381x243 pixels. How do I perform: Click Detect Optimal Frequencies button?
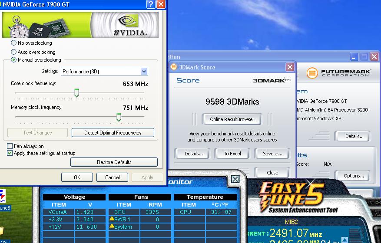point(113,133)
